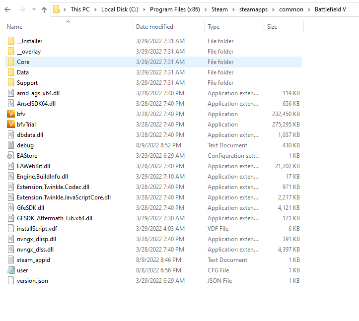Screen dimensions: 359x321
Task: Select EAWebKit.dll file icon
Action: (x=11, y=166)
